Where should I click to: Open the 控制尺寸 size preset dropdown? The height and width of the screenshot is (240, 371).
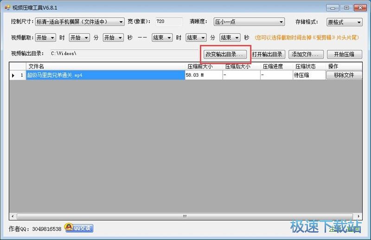click(x=80, y=22)
